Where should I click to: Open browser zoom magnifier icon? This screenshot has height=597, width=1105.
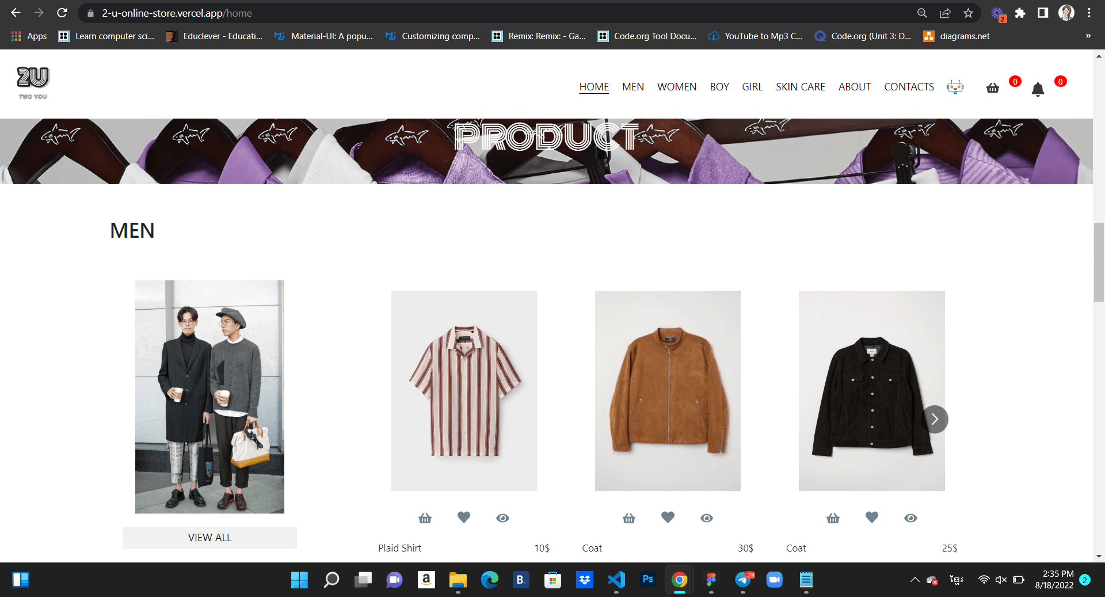922,13
